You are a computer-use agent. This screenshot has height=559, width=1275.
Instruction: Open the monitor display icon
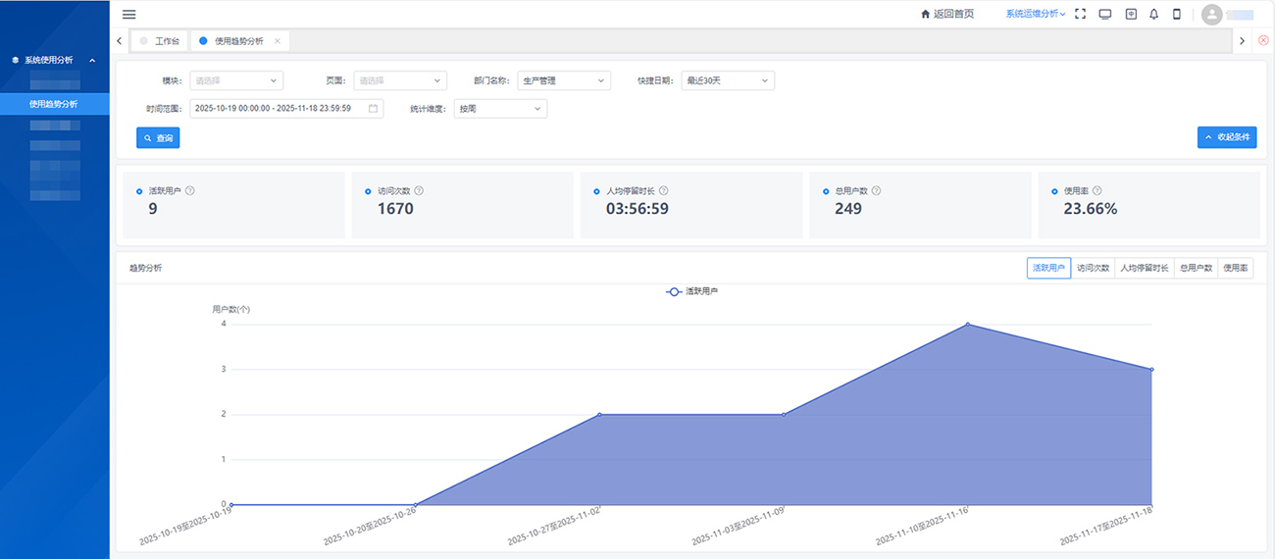tap(1105, 14)
